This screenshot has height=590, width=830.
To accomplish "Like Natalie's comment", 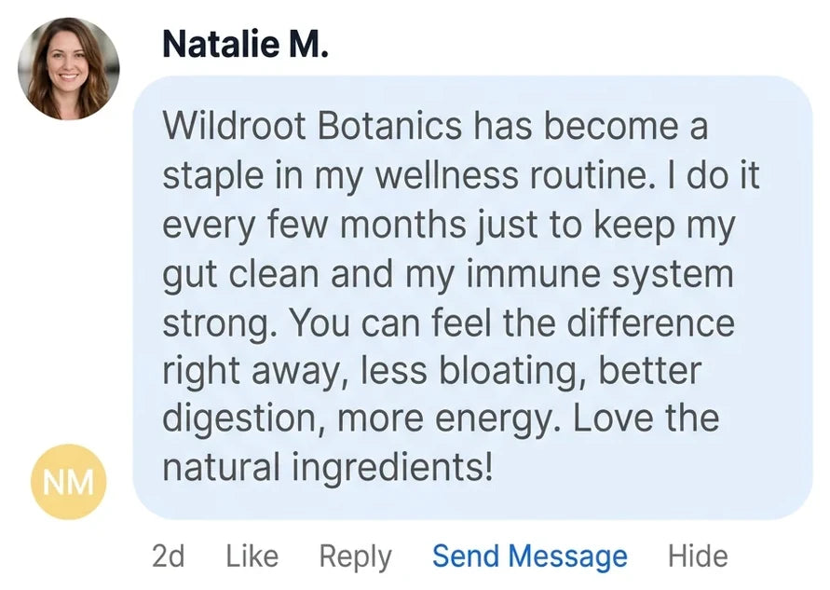I will coord(252,556).
